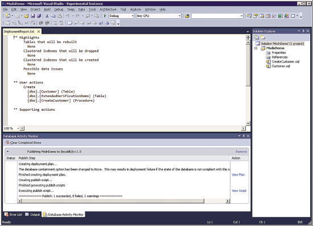Select the References node in Solution Explorer

[279, 57]
